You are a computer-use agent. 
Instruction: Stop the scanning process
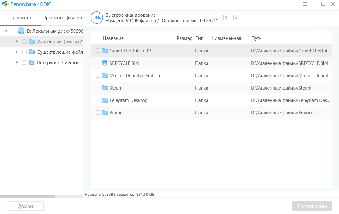(x=236, y=18)
